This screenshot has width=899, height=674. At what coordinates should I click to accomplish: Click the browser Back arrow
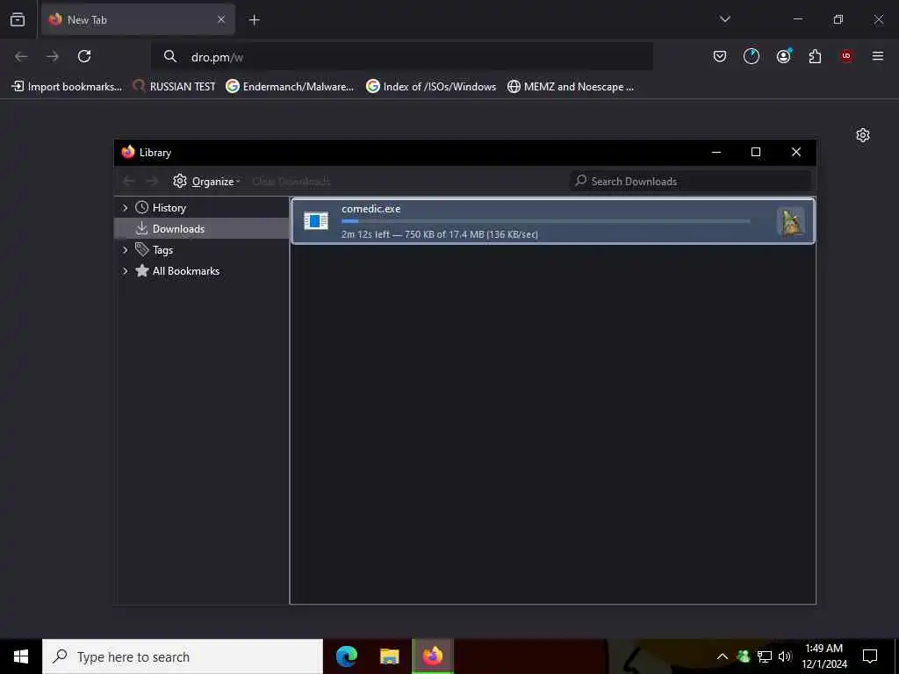(x=21, y=56)
